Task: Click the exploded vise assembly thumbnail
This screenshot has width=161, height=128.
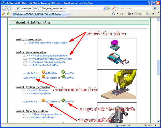Action: point(117,52)
